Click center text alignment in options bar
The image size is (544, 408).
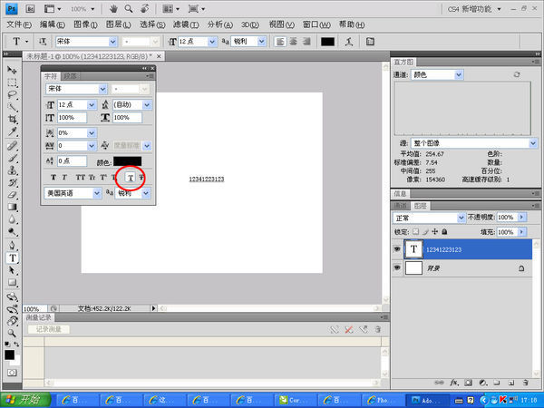pos(295,42)
